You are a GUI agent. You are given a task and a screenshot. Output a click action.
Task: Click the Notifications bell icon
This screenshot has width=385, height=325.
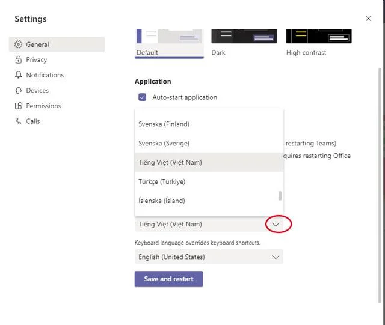[x=19, y=75]
